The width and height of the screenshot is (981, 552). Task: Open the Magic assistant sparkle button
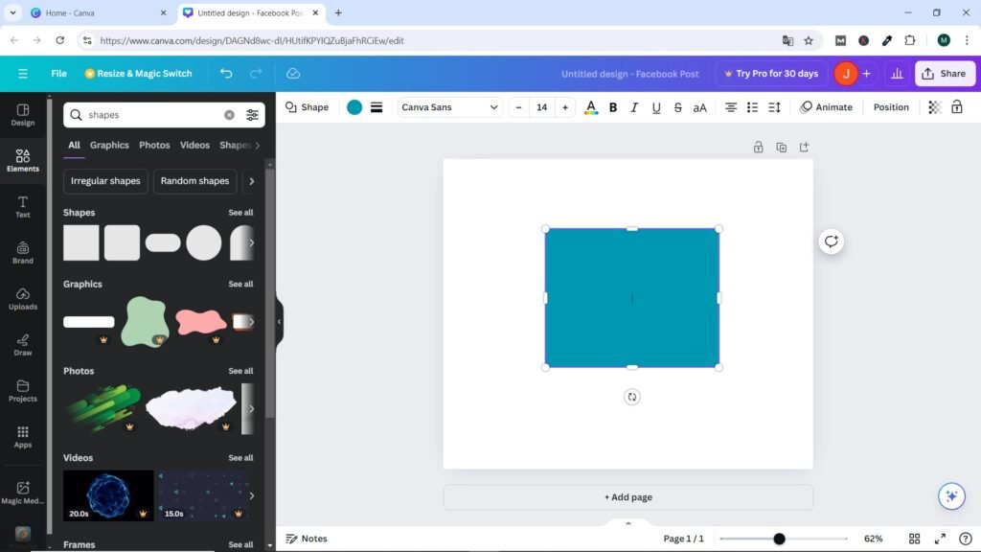[950, 495]
